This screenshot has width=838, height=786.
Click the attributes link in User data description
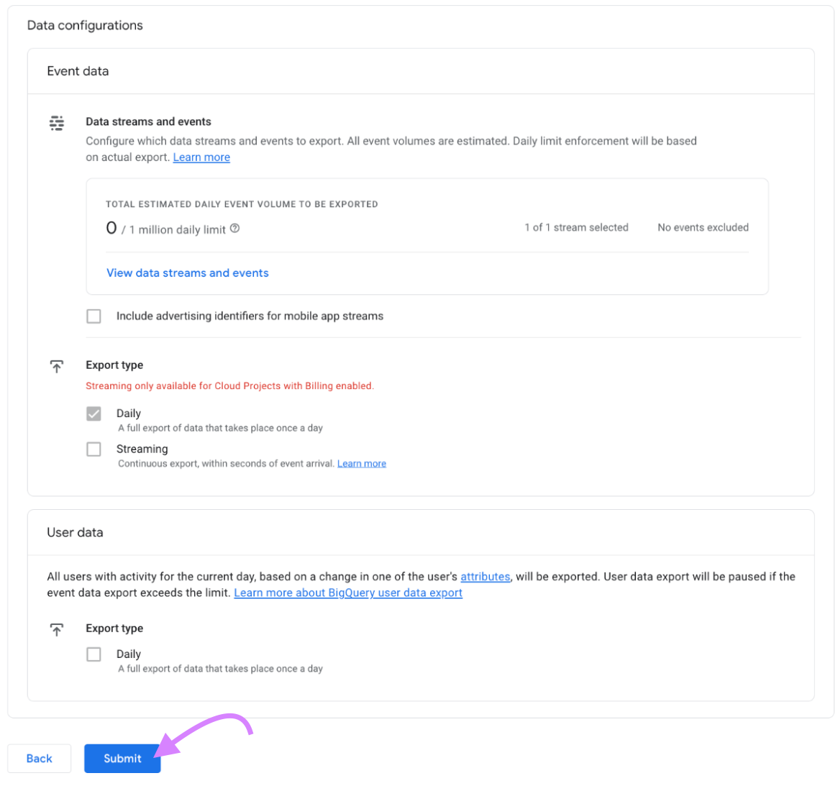(485, 576)
